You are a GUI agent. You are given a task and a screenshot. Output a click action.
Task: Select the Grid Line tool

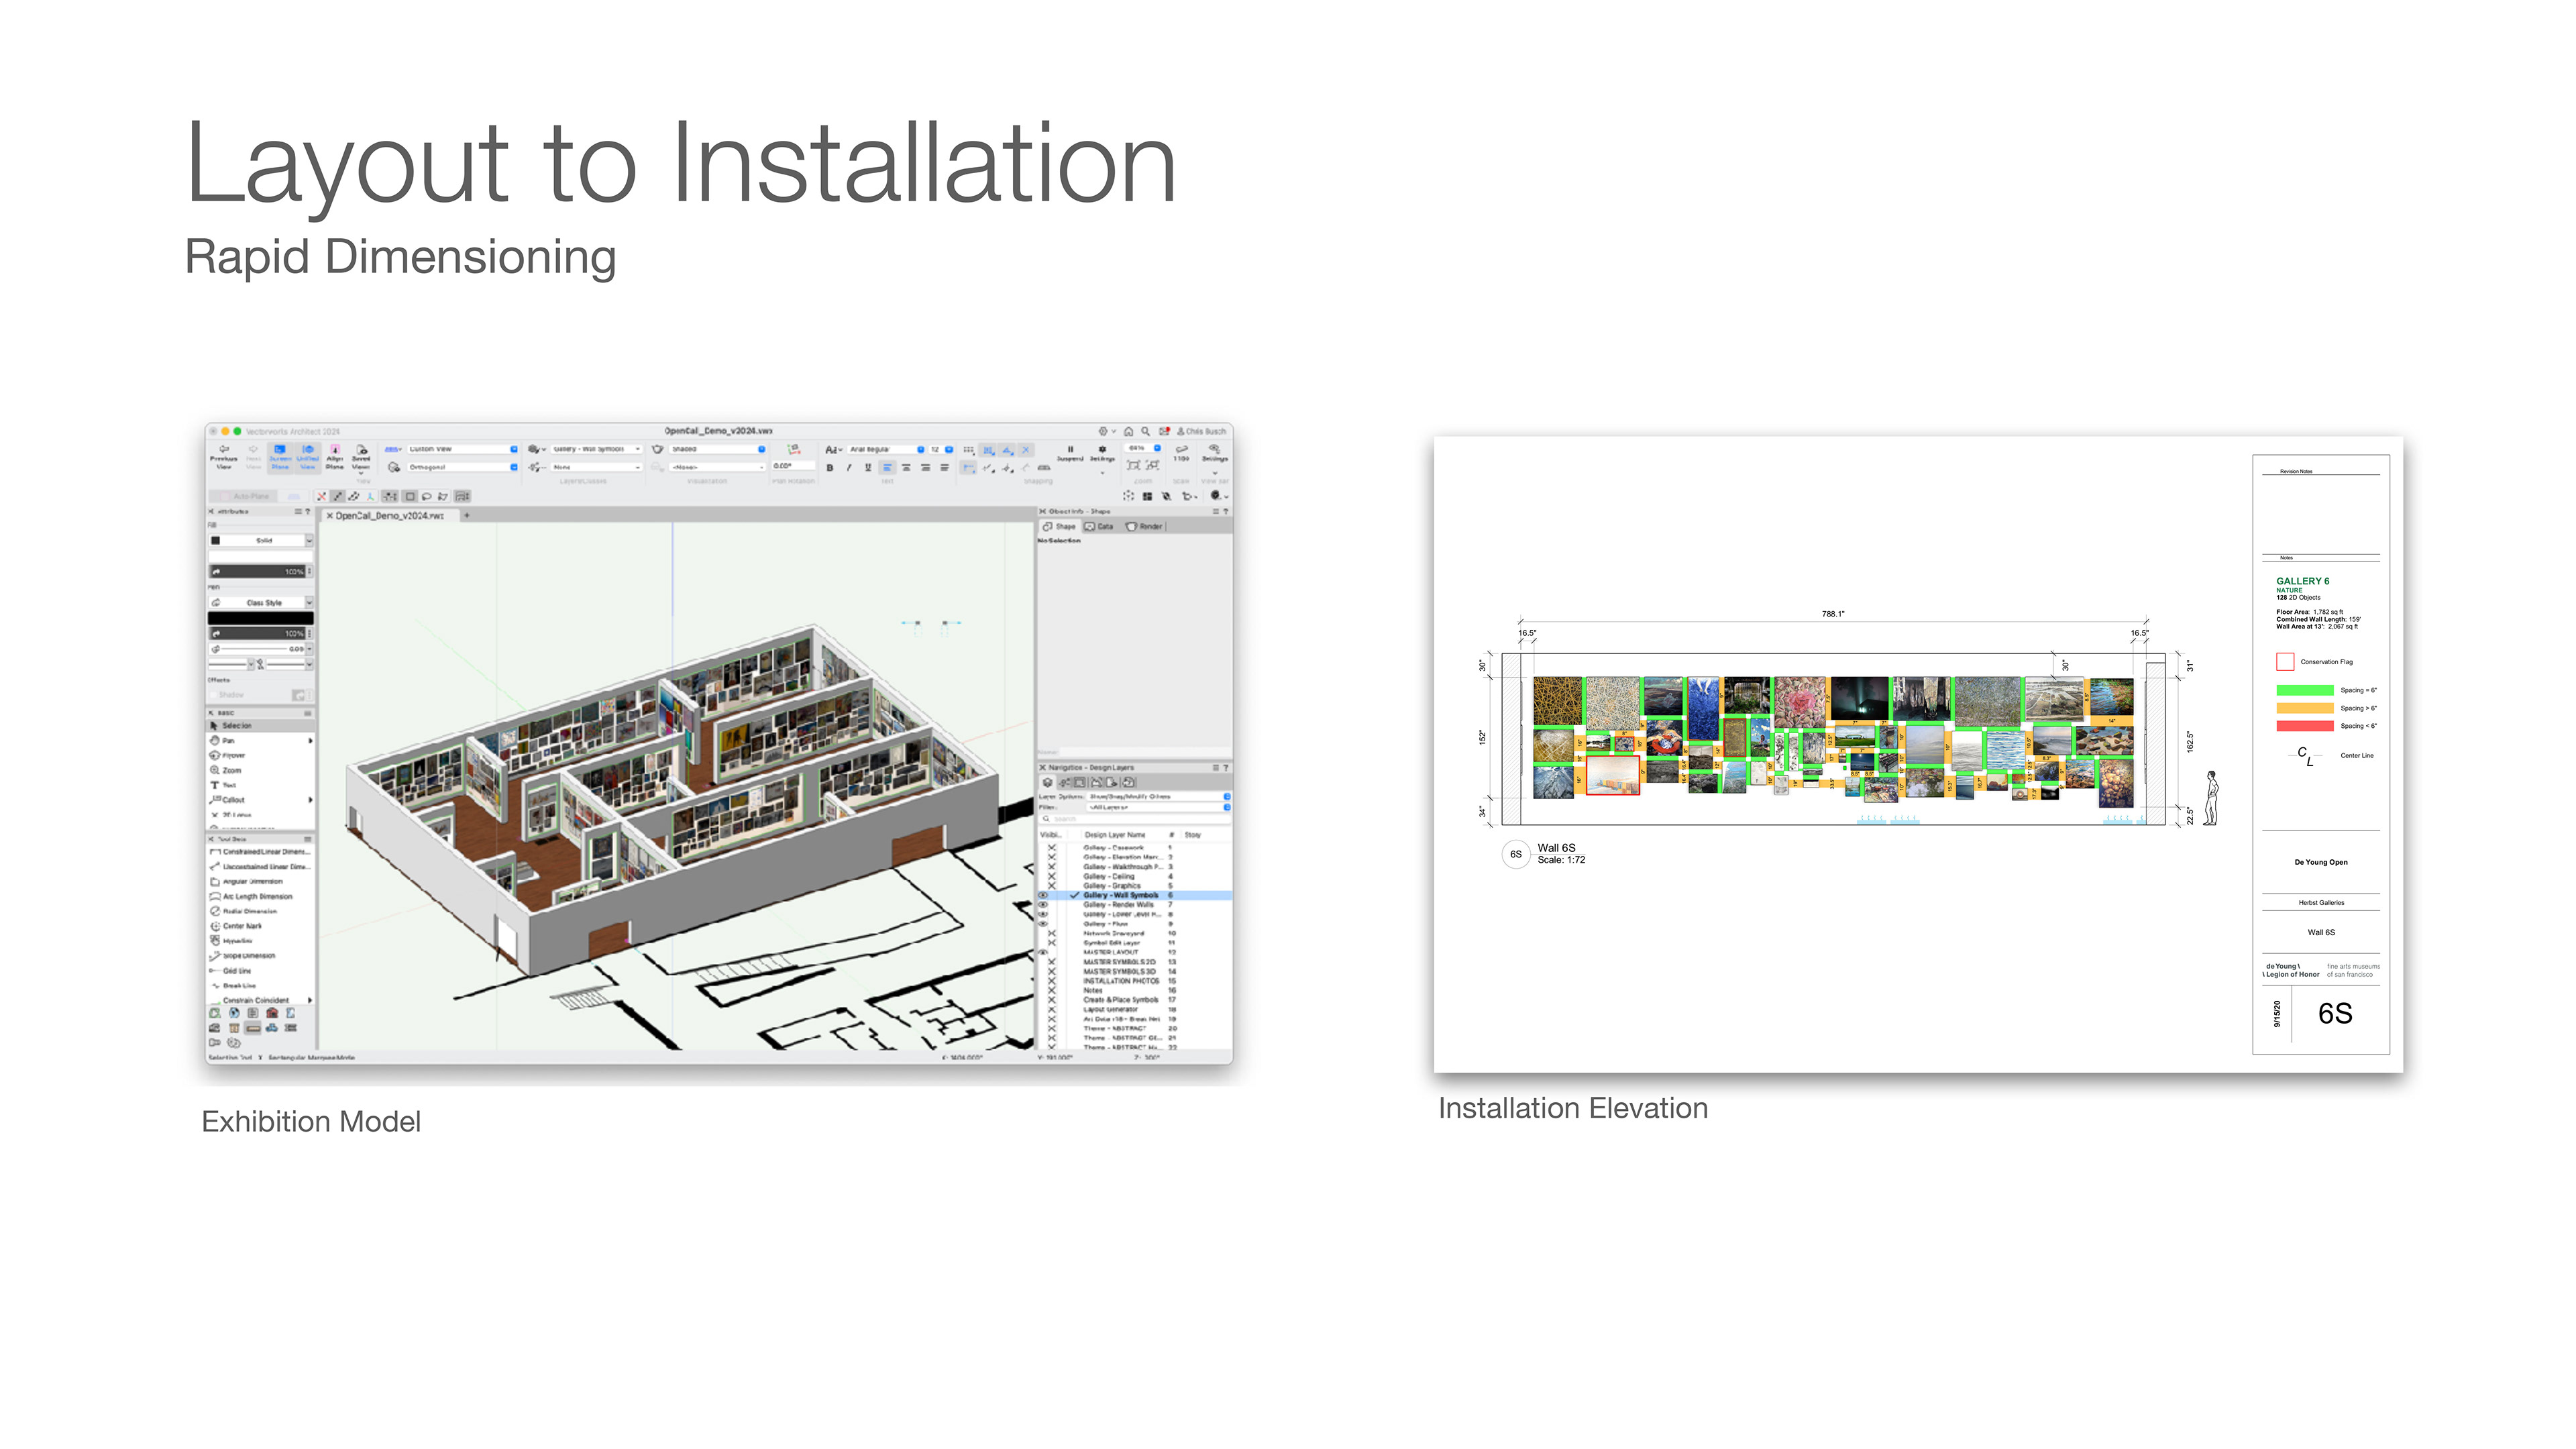tap(260, 971)
